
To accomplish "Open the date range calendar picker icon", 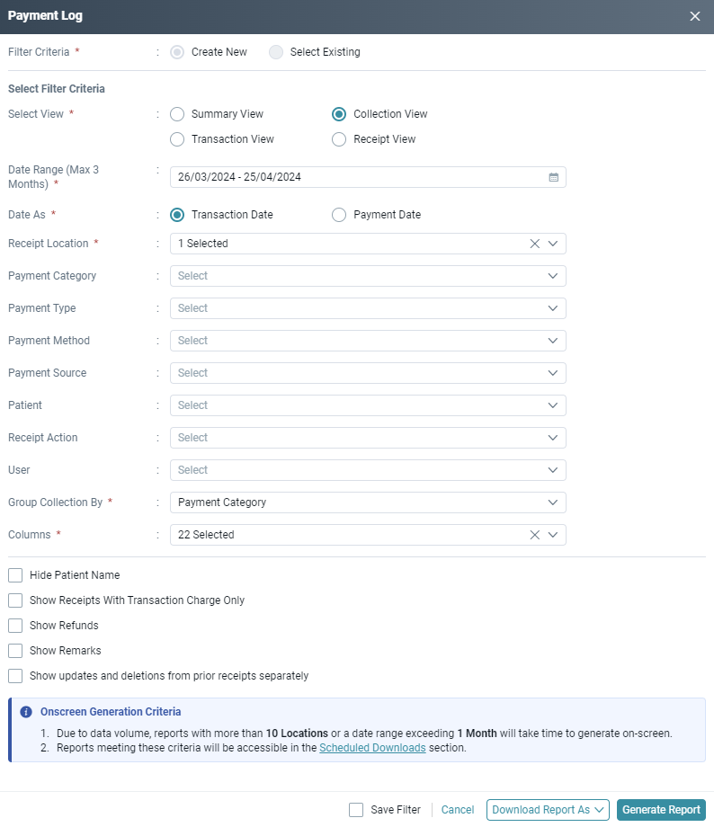I will coord(553,177).
